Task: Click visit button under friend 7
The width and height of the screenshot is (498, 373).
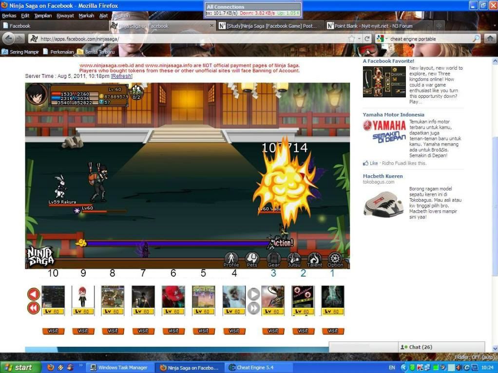Action: click(143, 331)
